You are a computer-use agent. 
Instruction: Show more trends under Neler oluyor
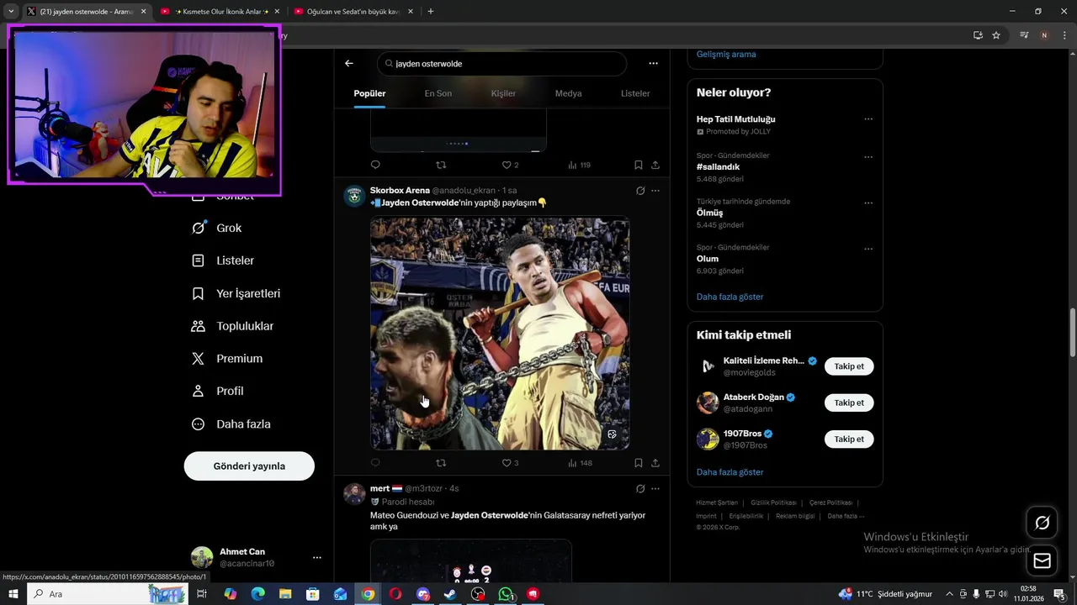click(x=729, y=297)
